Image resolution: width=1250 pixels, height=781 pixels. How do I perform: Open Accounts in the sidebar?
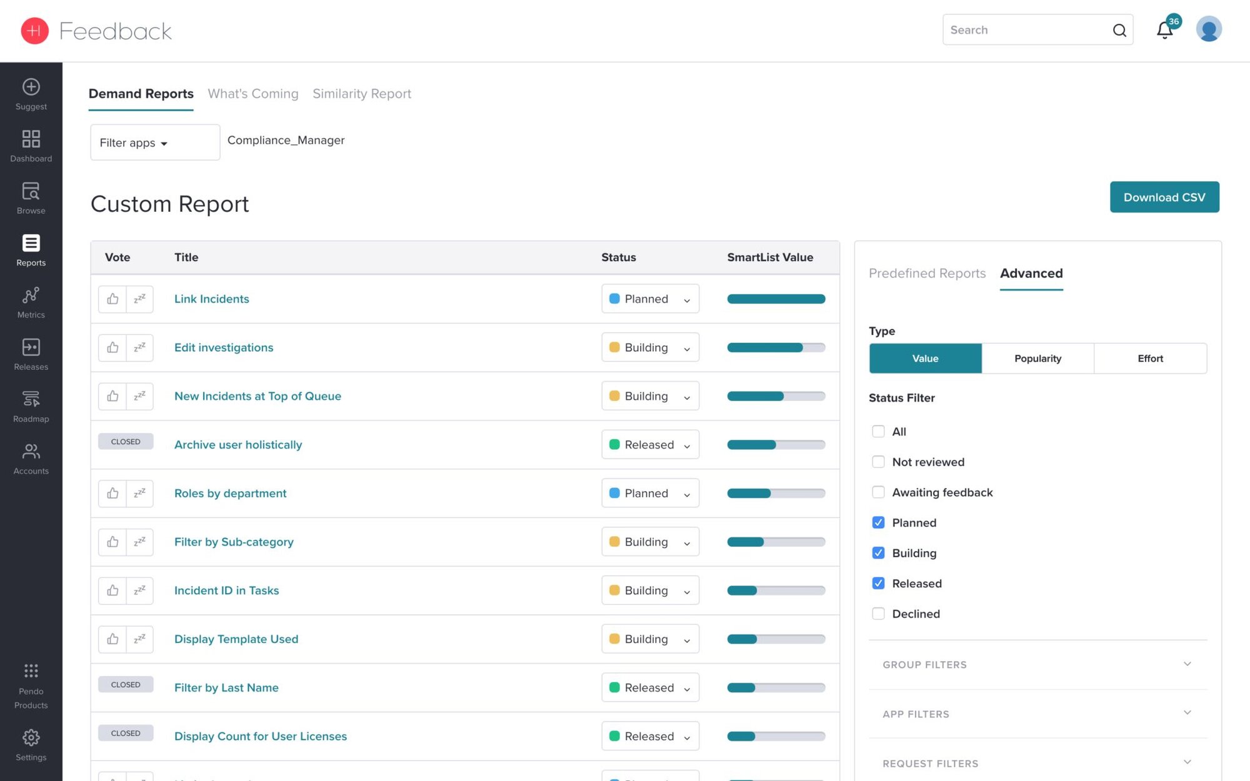tap(31, 459)
